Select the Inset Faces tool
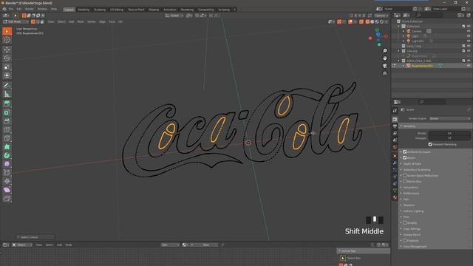473x266 pixels. pyautogui.click(x=7, y=112)
